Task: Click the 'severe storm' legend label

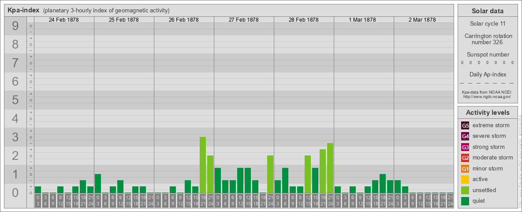Action: tap(489, 136)
